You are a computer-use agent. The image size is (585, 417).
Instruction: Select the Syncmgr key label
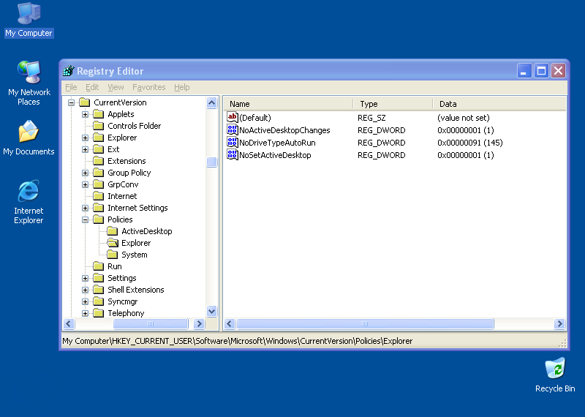click(122, 301)
